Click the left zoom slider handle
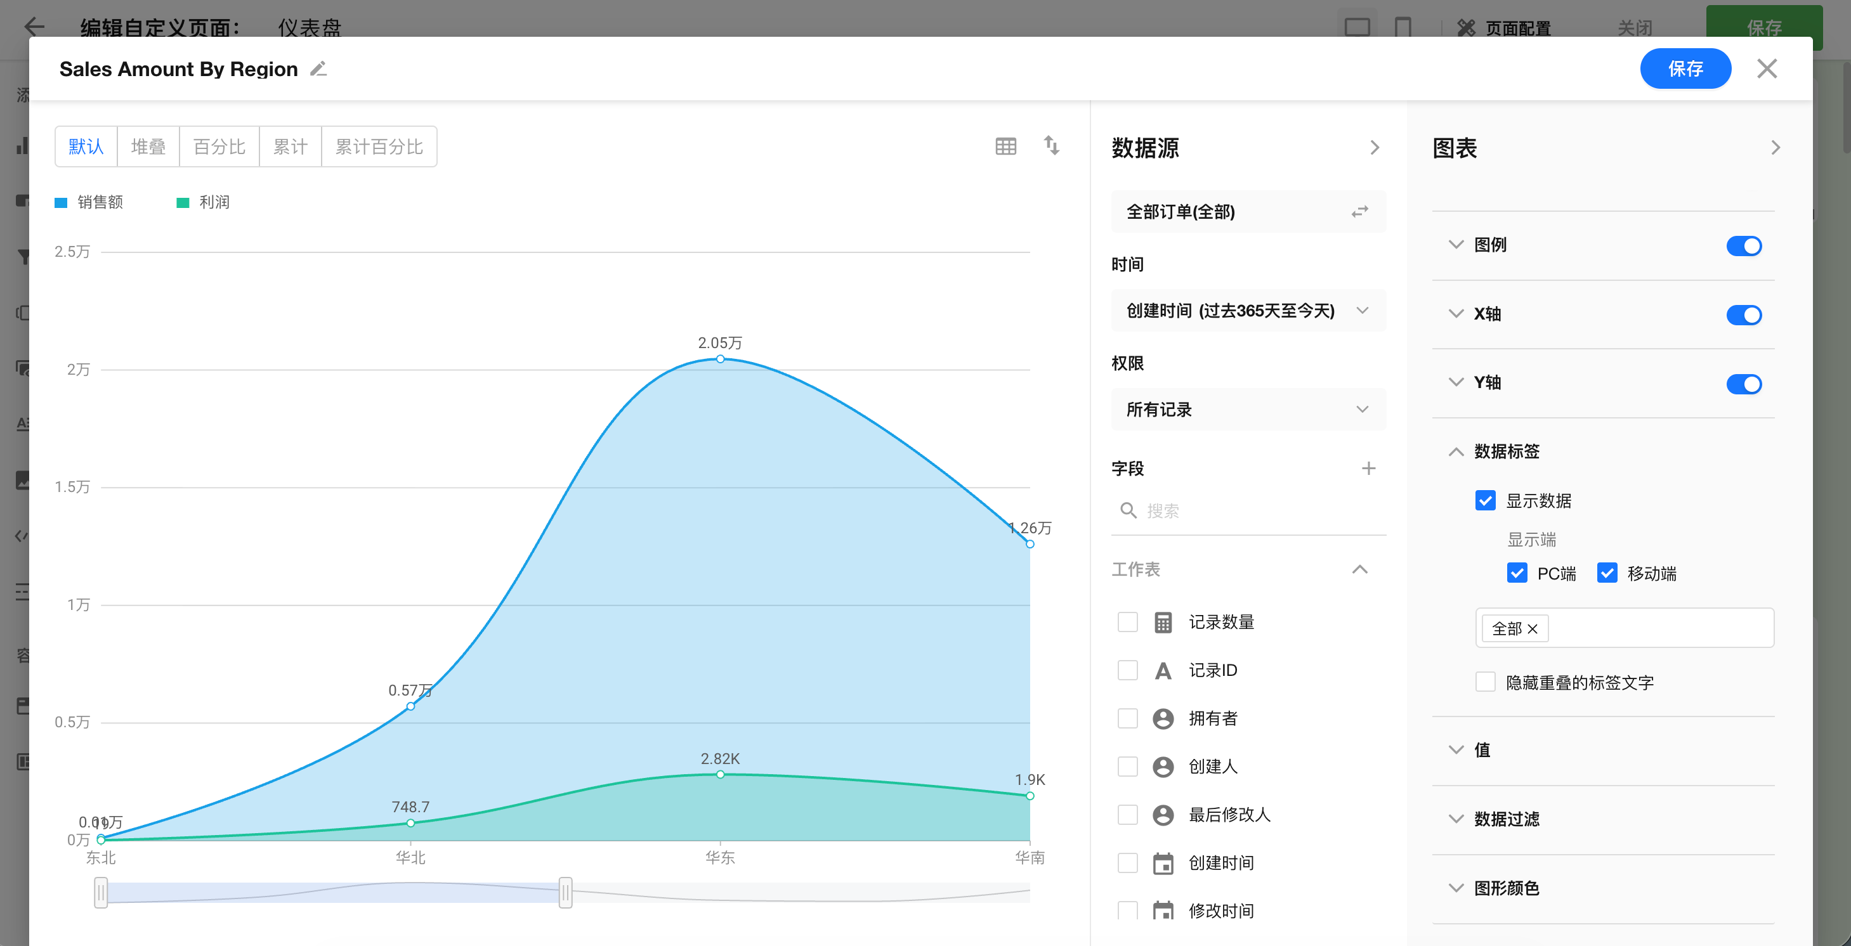This screenshot has height=946, width=1851. click(101, 893)
